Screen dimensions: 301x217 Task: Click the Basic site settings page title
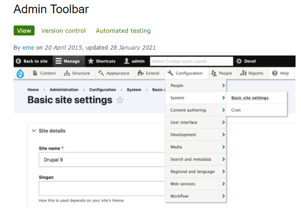click(x=70, y=100)
